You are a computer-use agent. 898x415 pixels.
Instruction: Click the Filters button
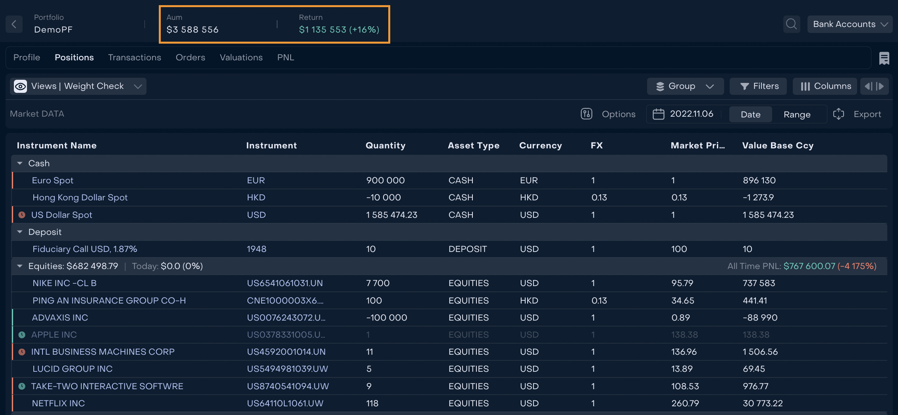point(758,86)
